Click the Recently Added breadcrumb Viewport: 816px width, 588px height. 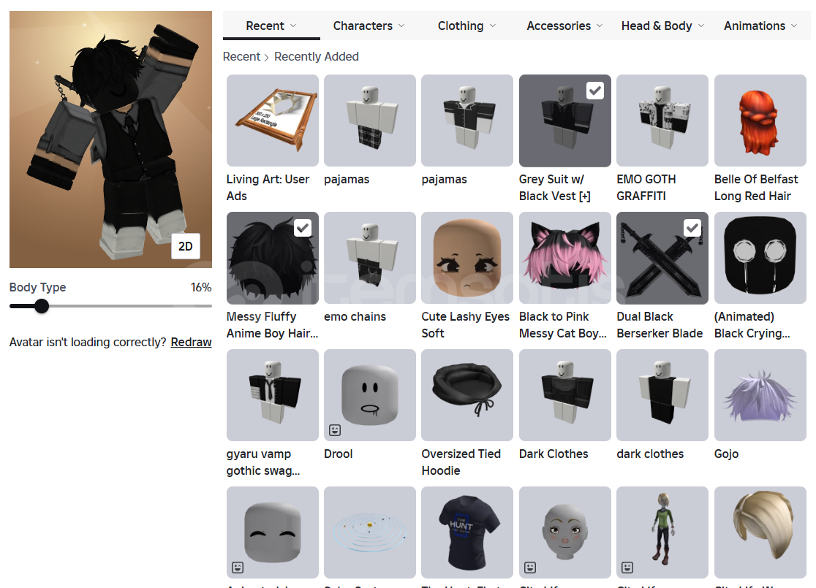pos(317,56)
